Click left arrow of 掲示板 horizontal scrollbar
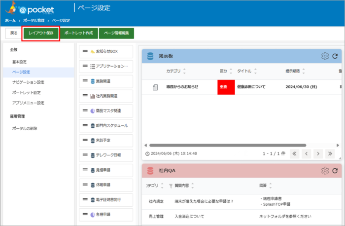Viewport: 345px width, 226px height. coord(145,146)
